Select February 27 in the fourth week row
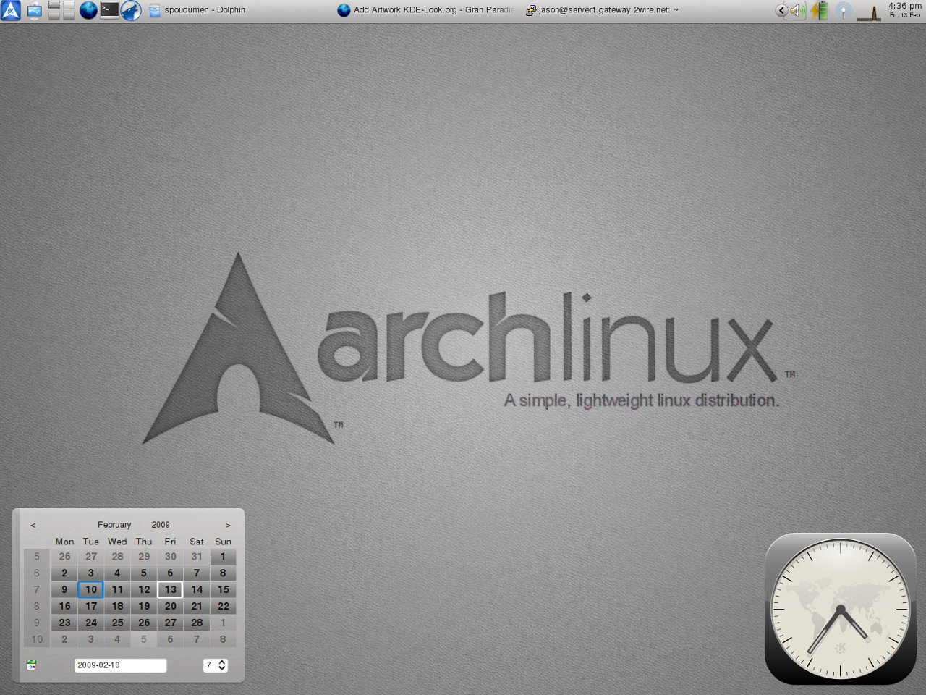926x695 pixels. (170, 623)
